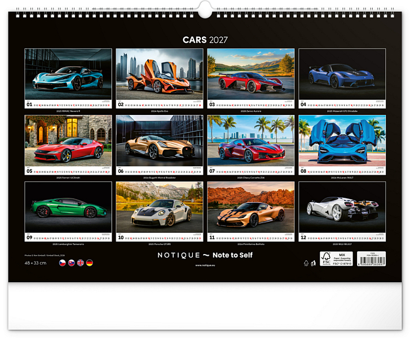Open the www.notique.eu website link
The width and height of the screenshot is (410, 338).
pos(205,265)
